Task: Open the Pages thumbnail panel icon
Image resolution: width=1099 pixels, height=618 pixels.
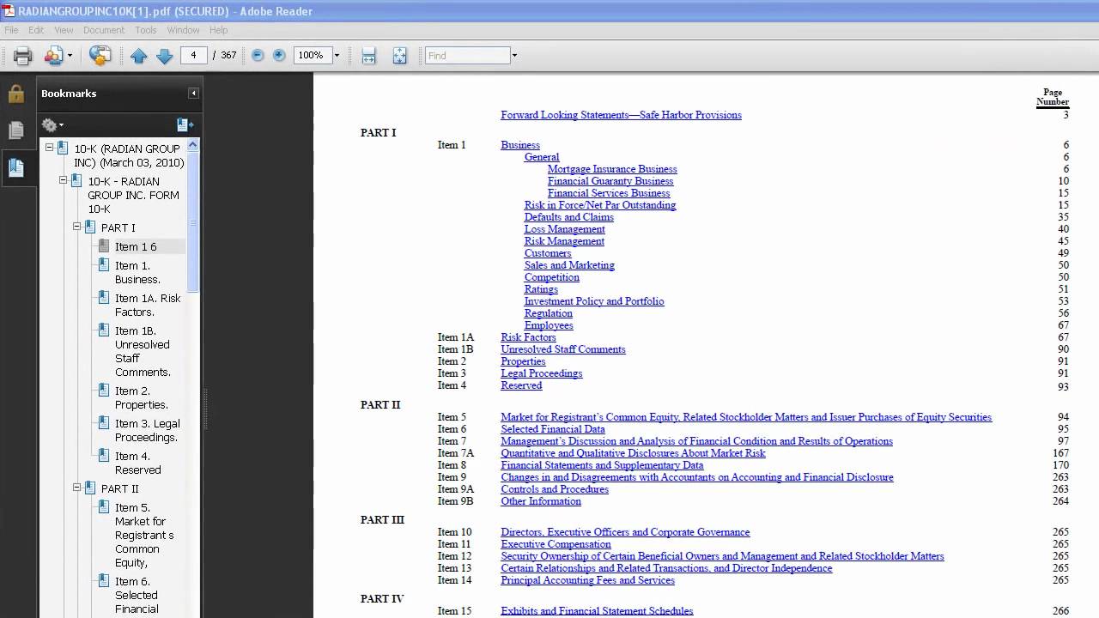Action: tap(15, 130)
